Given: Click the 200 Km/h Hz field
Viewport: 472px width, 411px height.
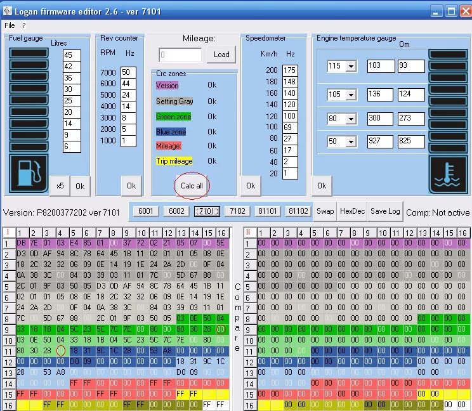Looking at the screenshot, I should (290, 70).
